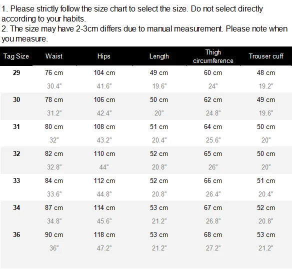Click the Waist column header
The image size is (292, 269).
click(x=54, y=56)
